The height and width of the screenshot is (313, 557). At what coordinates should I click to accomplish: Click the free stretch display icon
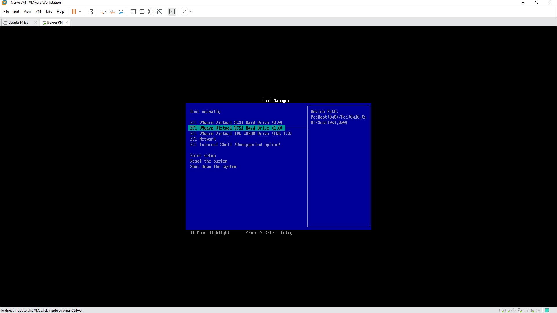point(185,12)
